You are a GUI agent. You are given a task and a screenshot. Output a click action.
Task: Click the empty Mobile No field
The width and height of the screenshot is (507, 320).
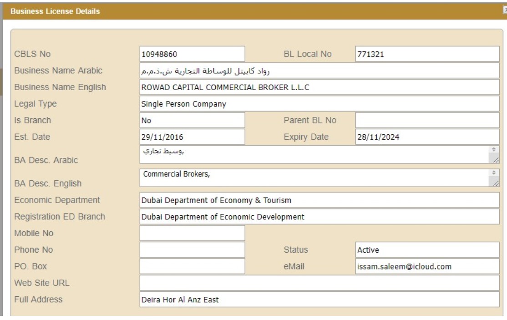192,233
